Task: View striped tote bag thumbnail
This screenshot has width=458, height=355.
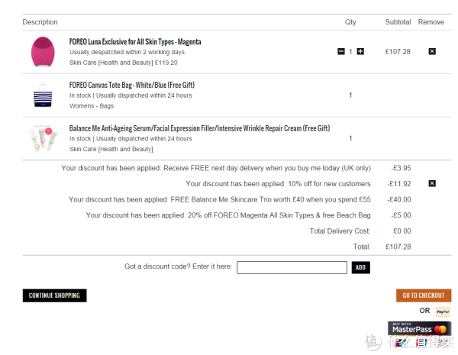Action: click(43, 95)
